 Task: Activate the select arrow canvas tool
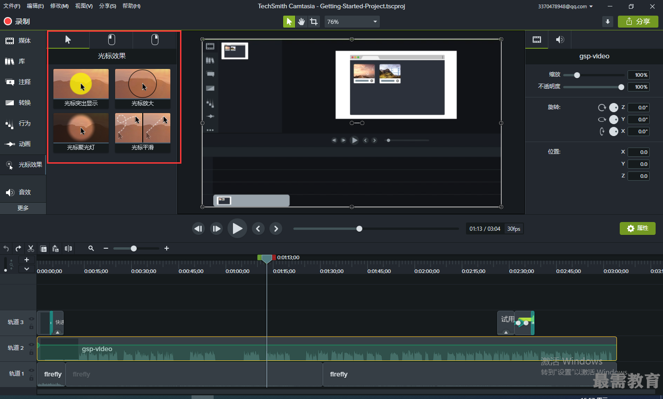coord(289,22)
